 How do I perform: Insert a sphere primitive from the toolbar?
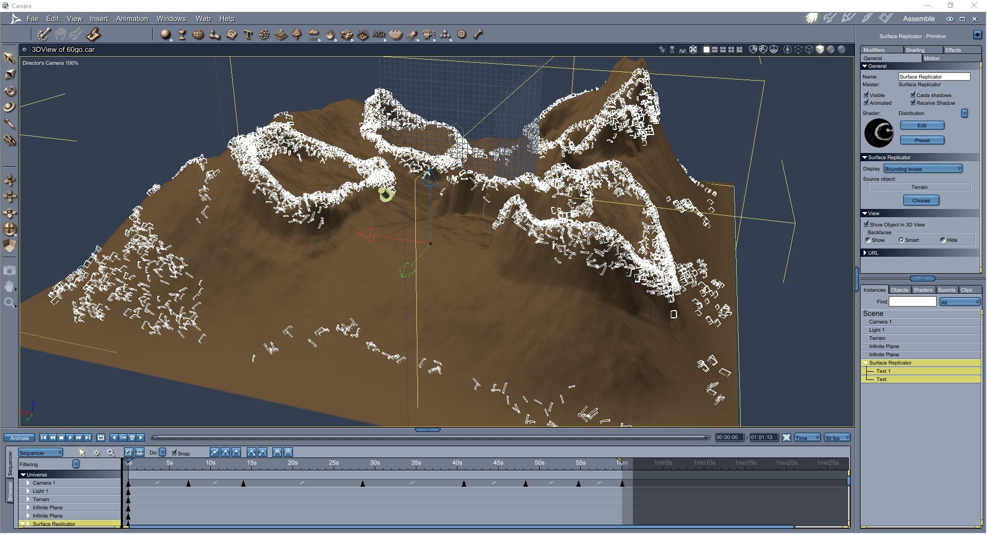click(165, 34)
